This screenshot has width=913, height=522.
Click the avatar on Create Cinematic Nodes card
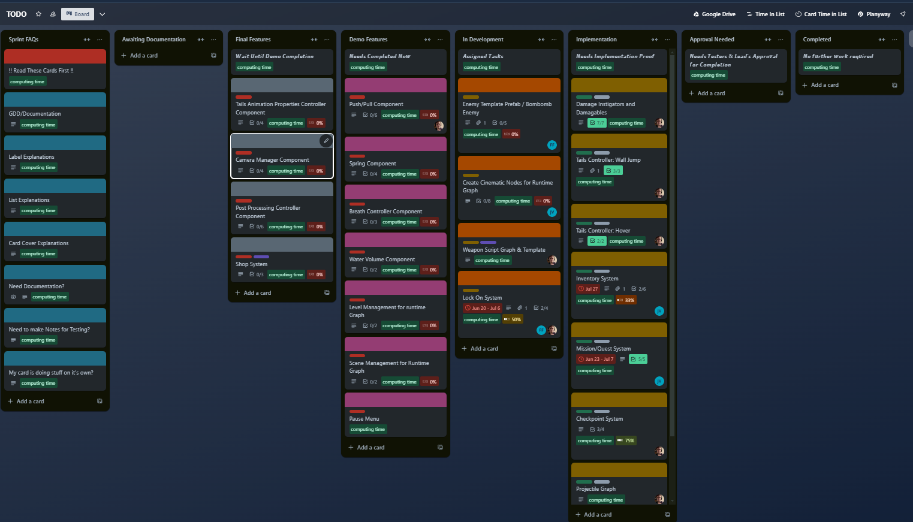click(552, 212)
